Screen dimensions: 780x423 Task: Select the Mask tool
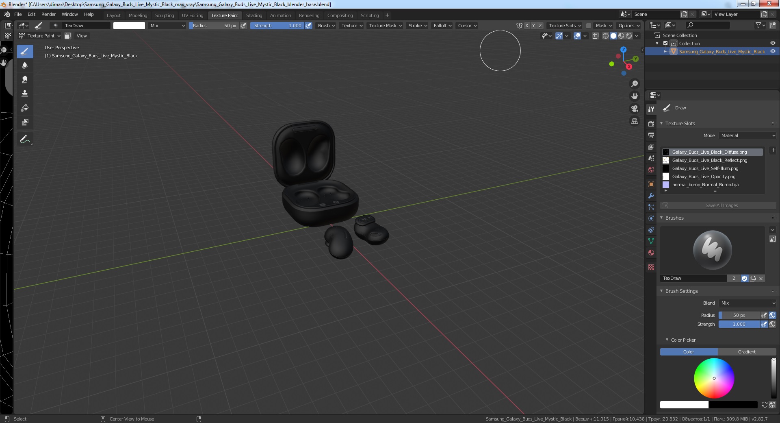tap(25, 122)
